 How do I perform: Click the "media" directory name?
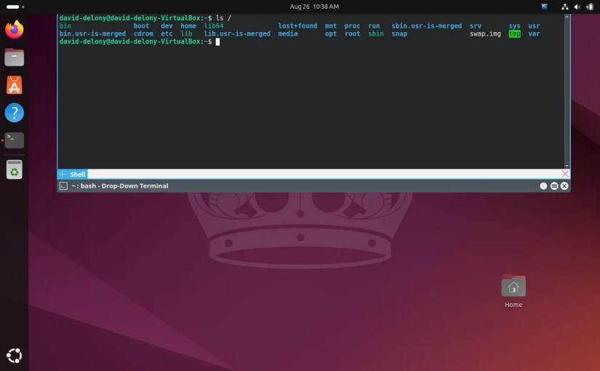(x=288, y=33)
